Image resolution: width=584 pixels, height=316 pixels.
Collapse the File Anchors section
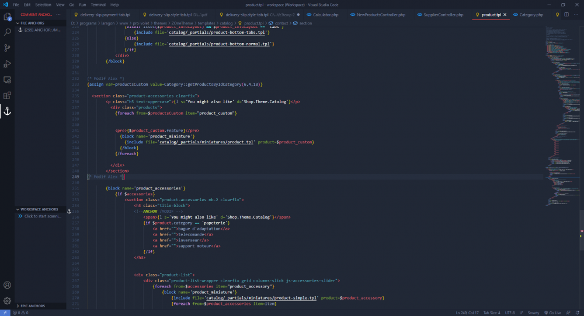point(18,23)
